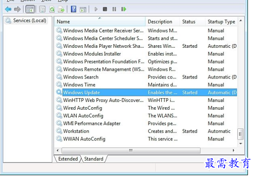Select WinHTTP Web Proxy Auto-Discovery row
This screenshot has width=254, height=176.
pyautogui.click(x=146, y=100)
